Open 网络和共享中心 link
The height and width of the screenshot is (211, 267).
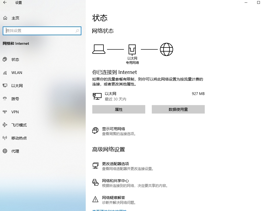coord(115,181)
